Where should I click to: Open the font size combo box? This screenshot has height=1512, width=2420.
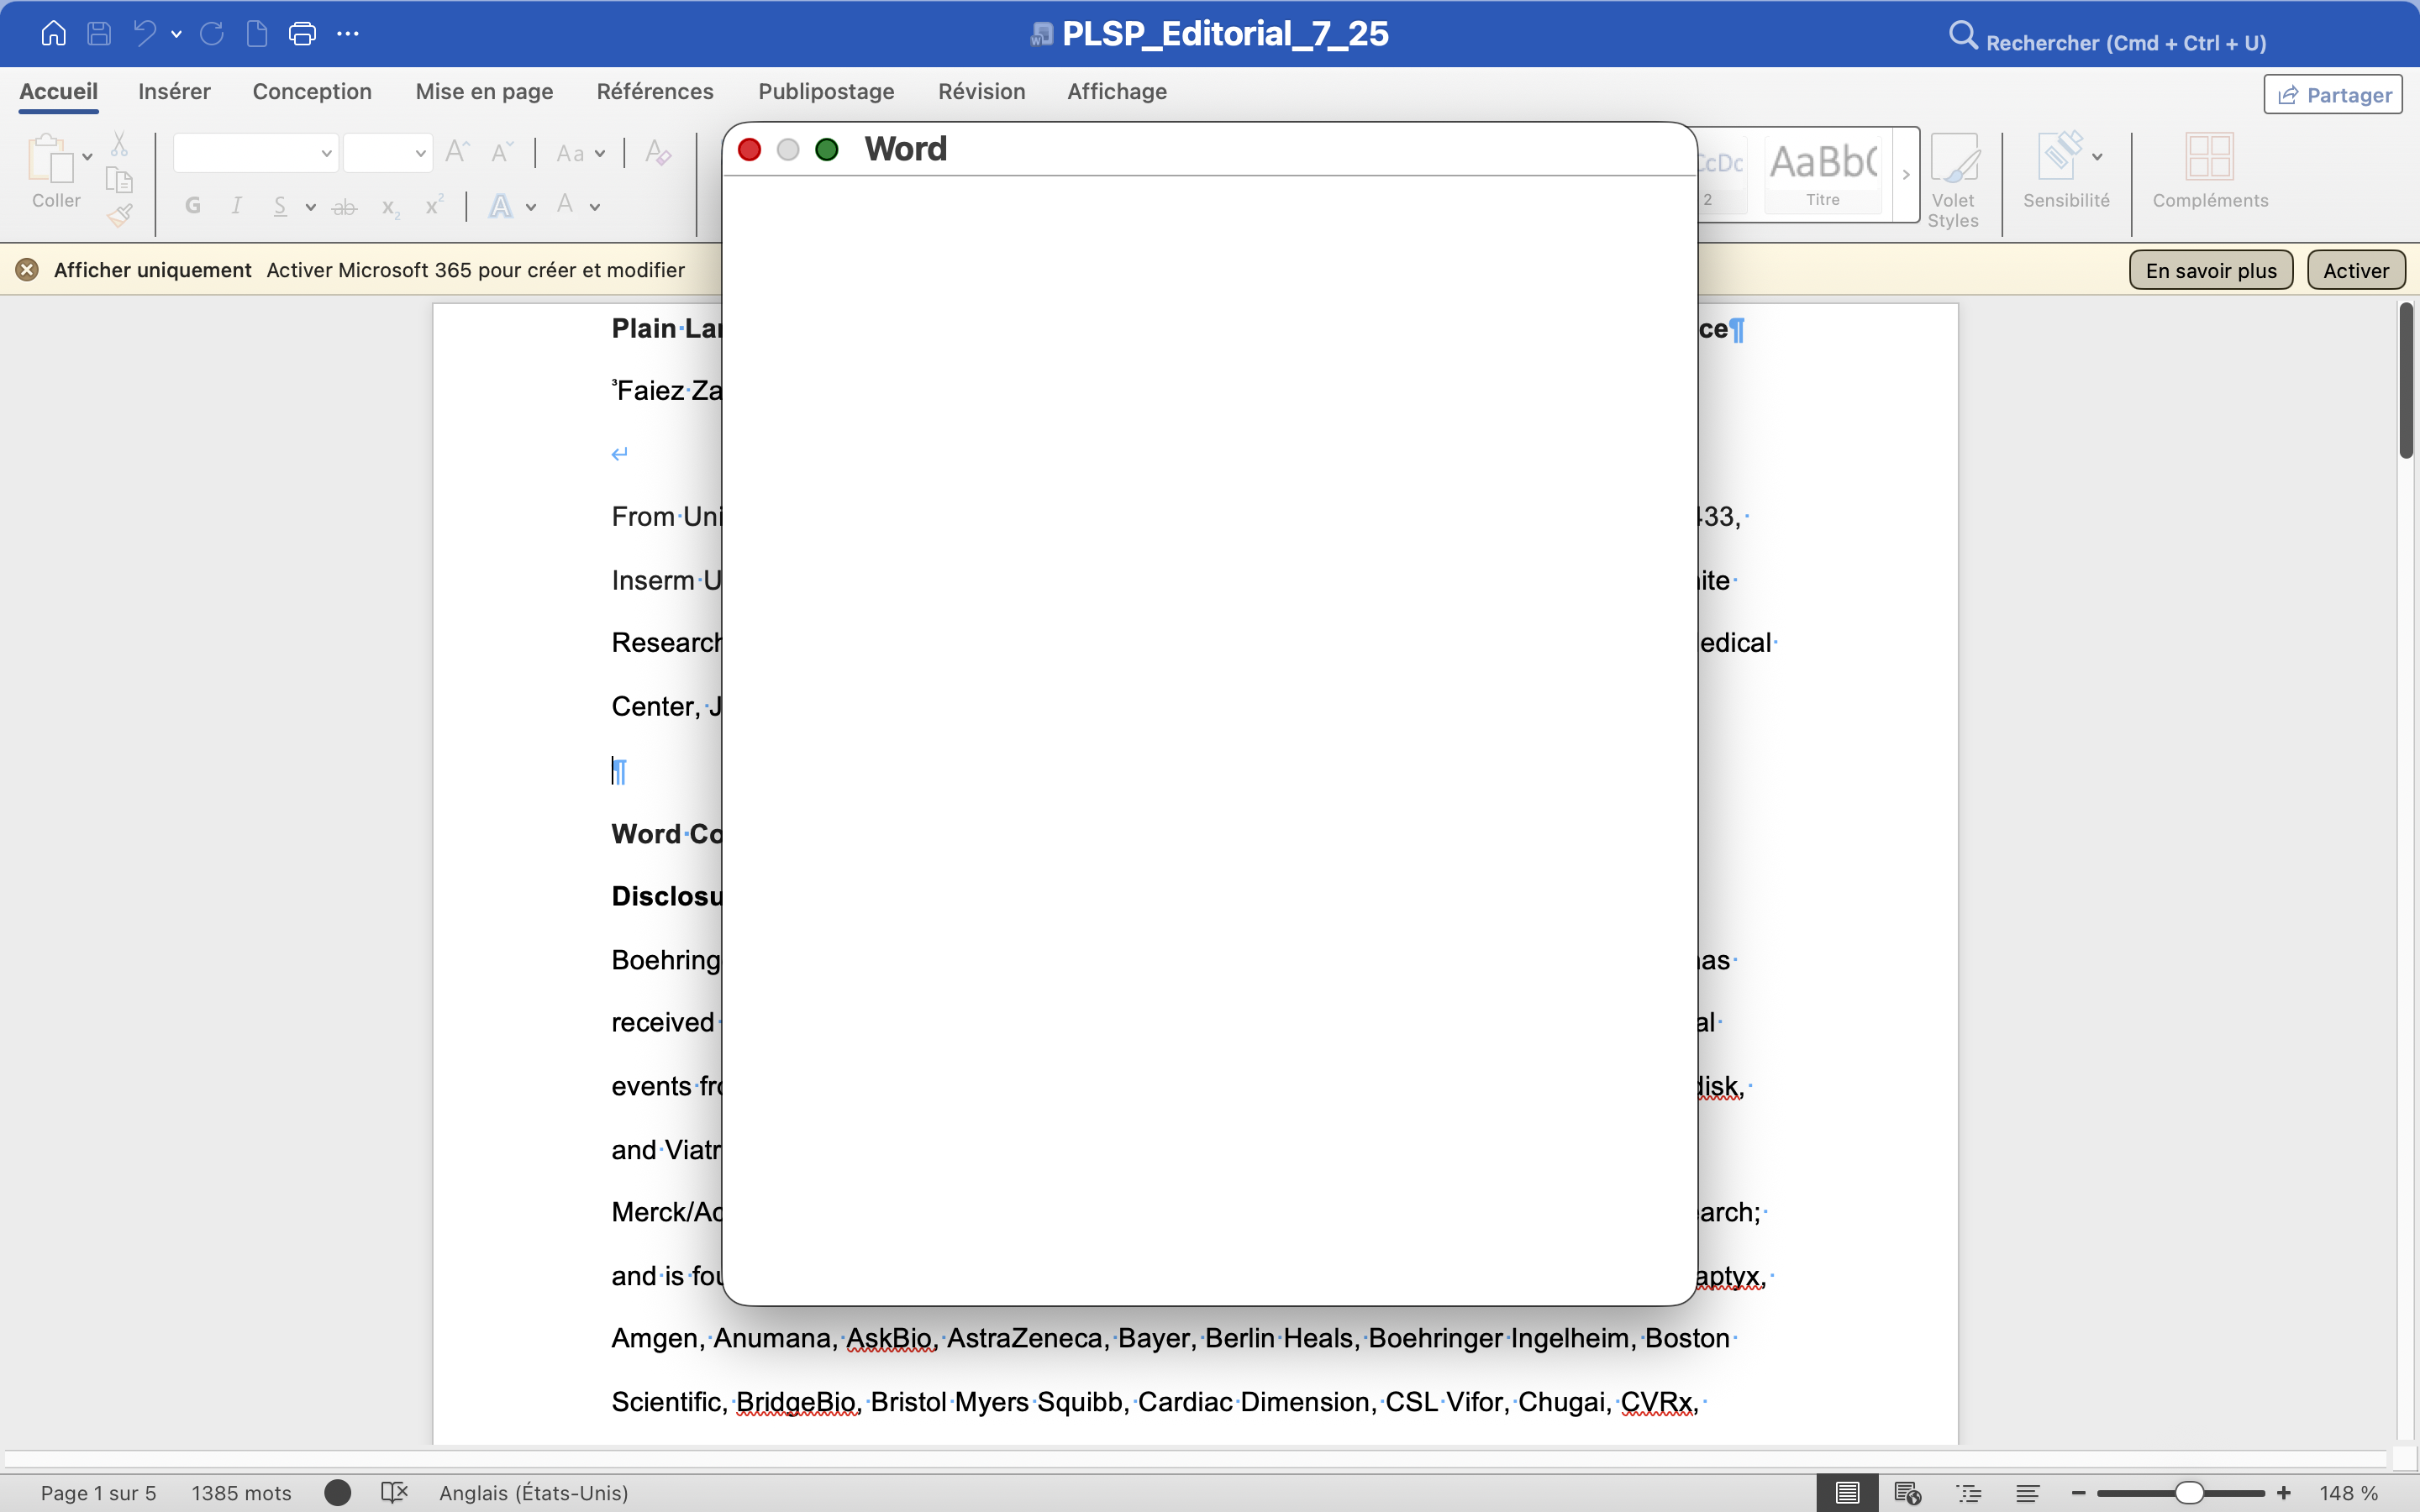tap(387, 153)
